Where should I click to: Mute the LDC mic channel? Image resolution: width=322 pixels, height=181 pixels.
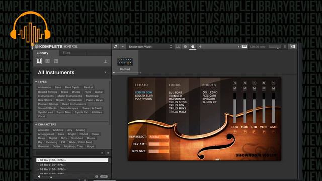[235, 88]
